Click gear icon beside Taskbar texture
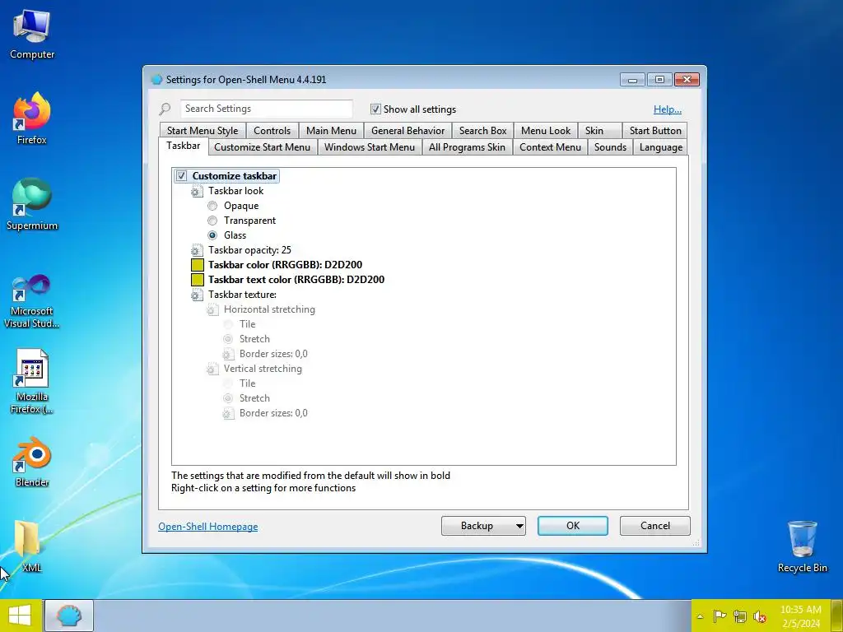Image resolution: width=843 pixels, height=632 pixels. coord(197,295)
